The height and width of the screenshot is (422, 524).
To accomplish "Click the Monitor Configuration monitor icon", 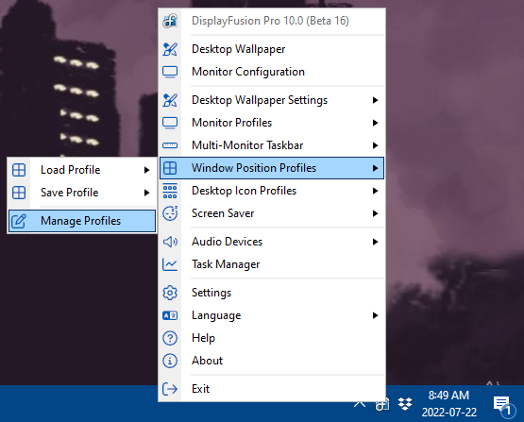I will 170,72.
